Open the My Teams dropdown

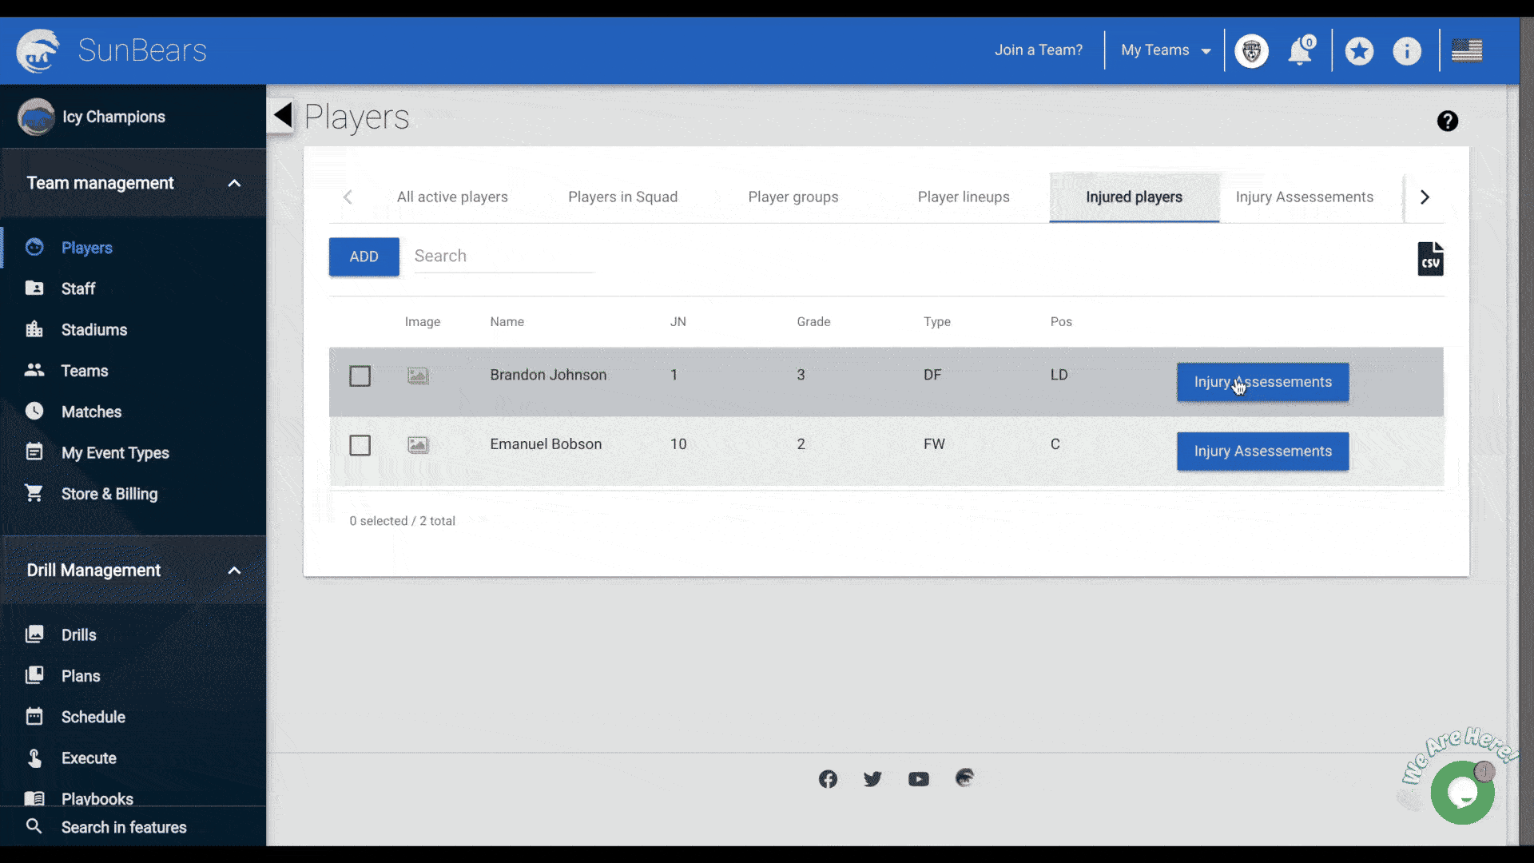pos(1165,50)
